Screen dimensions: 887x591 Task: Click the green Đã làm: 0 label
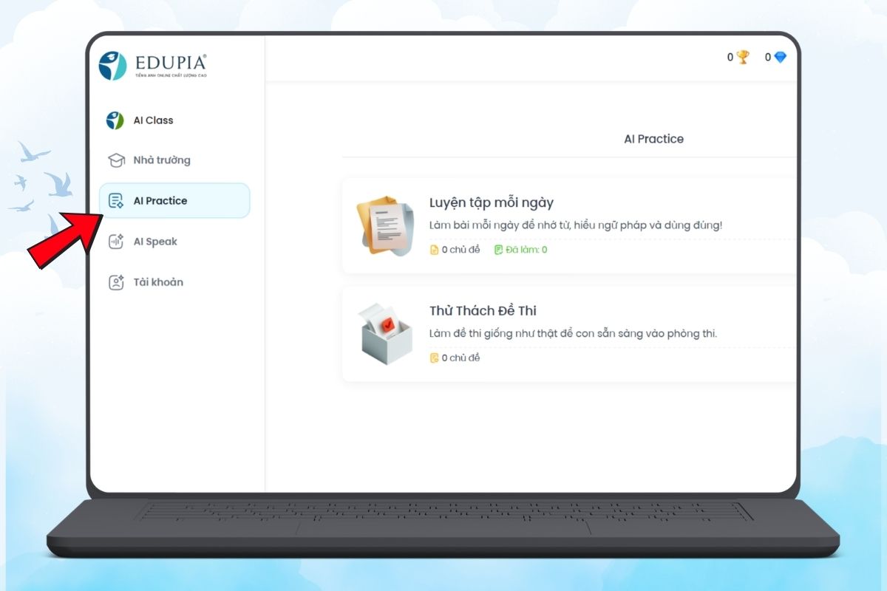click(x=520, y=250)
